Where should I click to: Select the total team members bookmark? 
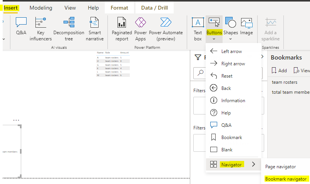click(x=291, y=92)
